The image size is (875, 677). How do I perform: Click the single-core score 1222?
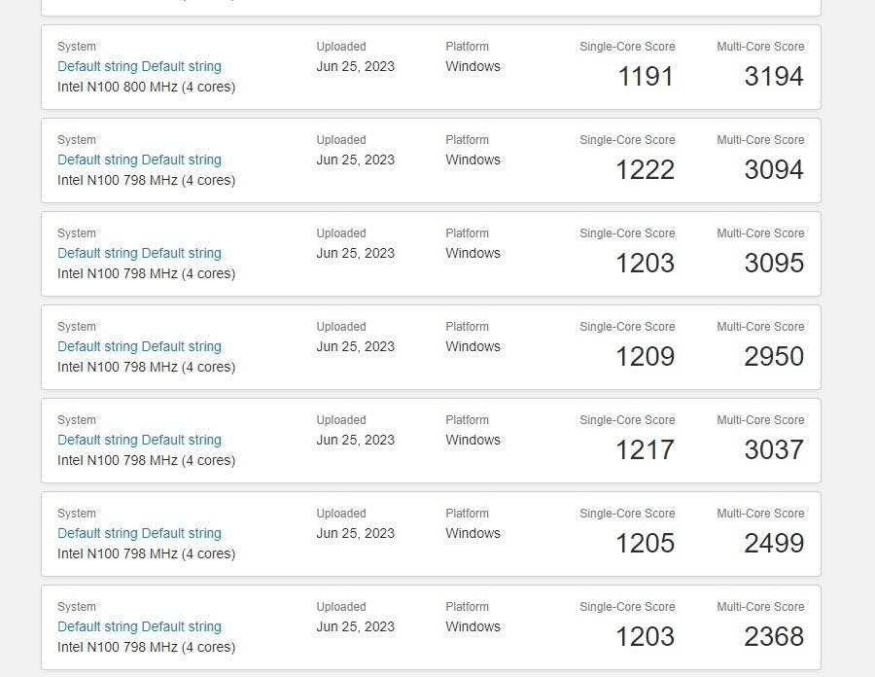coord(645,170)
